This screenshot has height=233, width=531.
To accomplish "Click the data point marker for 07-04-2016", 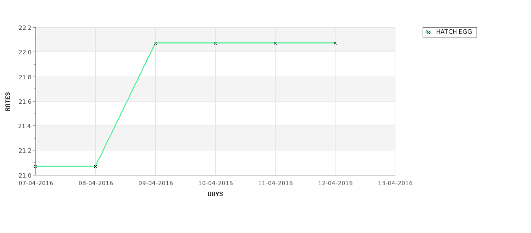I will click(36, 166).
